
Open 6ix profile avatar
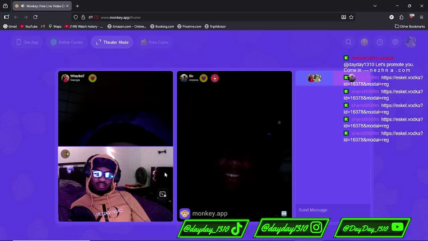pyautogui.click(x=184, y=78)
